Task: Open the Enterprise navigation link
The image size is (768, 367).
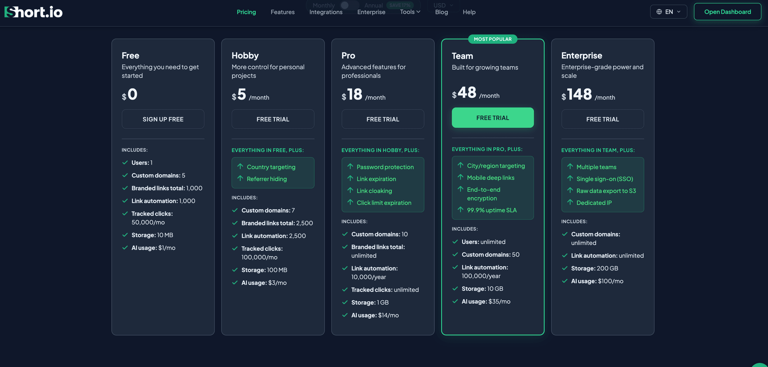Action: pos(371,12)
